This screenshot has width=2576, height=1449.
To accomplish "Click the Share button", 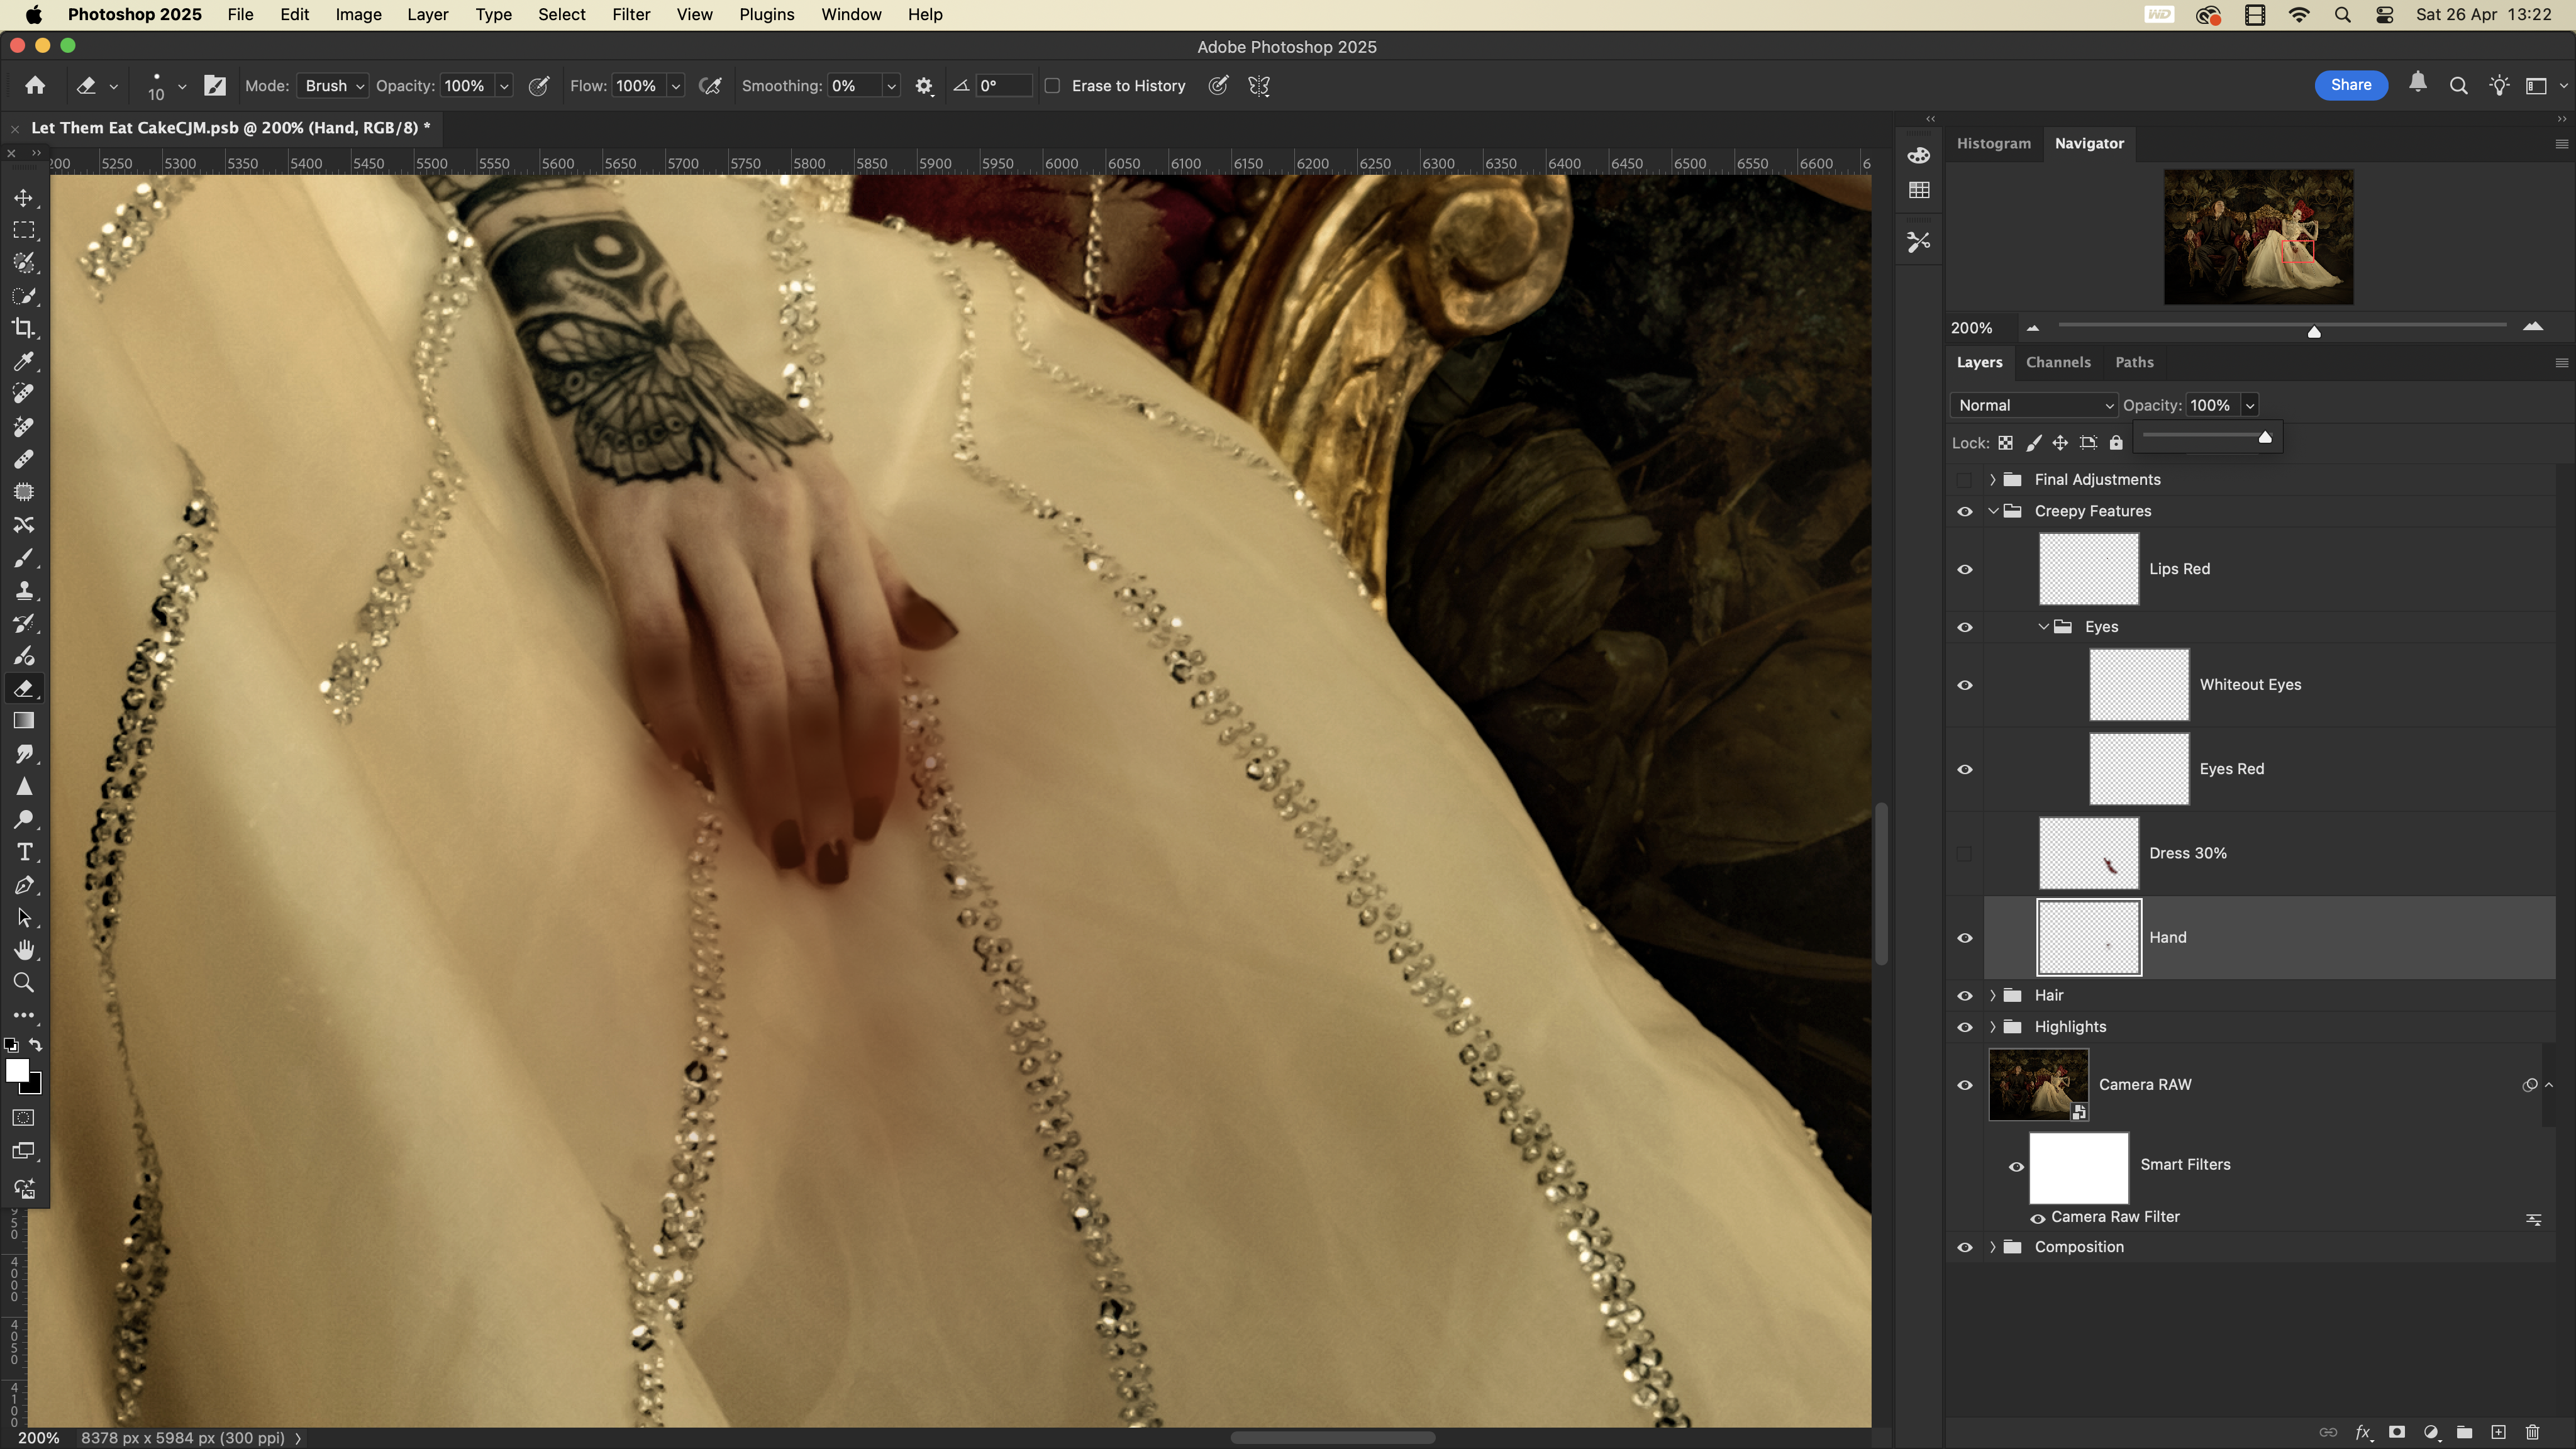I will [x=2350, y=85].
